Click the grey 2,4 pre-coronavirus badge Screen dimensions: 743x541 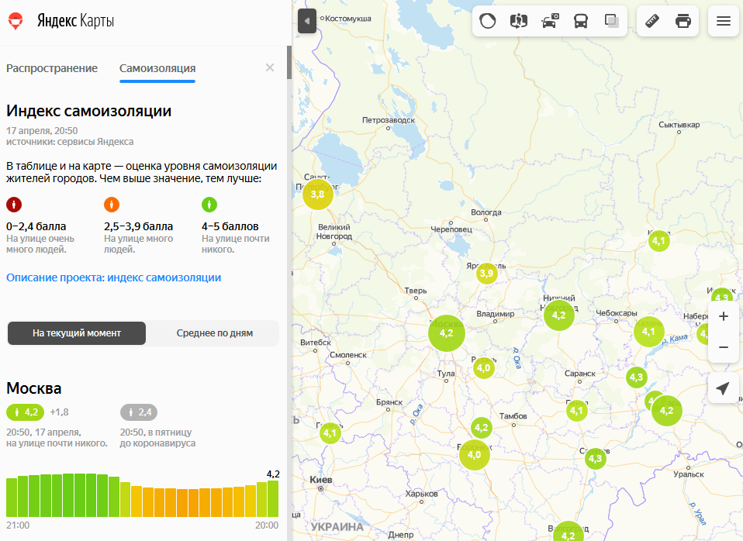tap(139, 412)
